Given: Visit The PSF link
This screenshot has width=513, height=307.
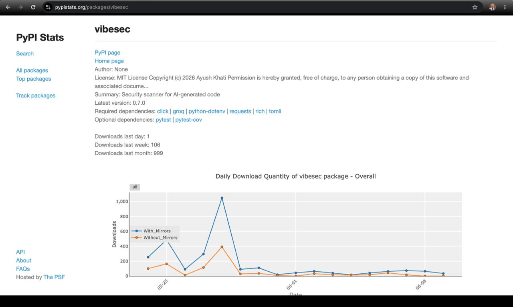Looking at the screenshot, I should point(54,277).
